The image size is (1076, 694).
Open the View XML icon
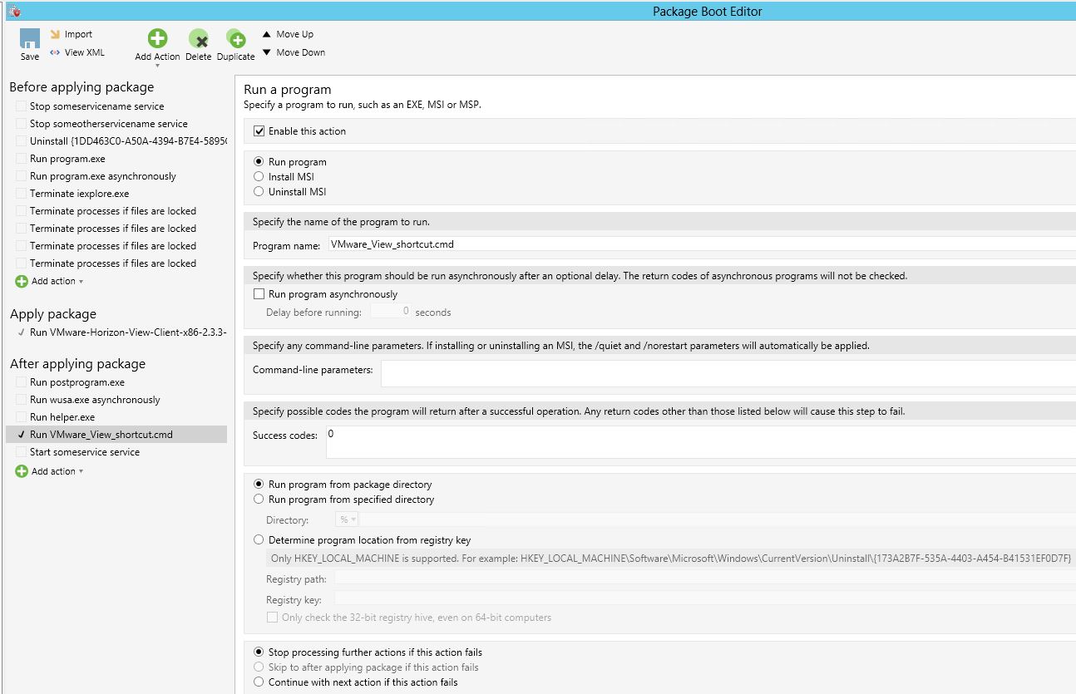pyautogui.click(x=55, y=52)
